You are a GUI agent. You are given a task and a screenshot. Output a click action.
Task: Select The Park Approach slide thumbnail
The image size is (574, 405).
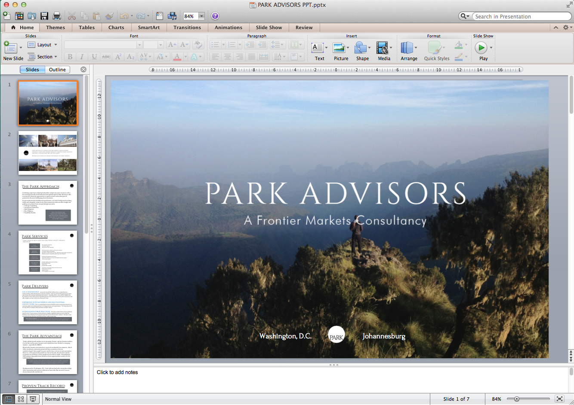tap(48, 203)
